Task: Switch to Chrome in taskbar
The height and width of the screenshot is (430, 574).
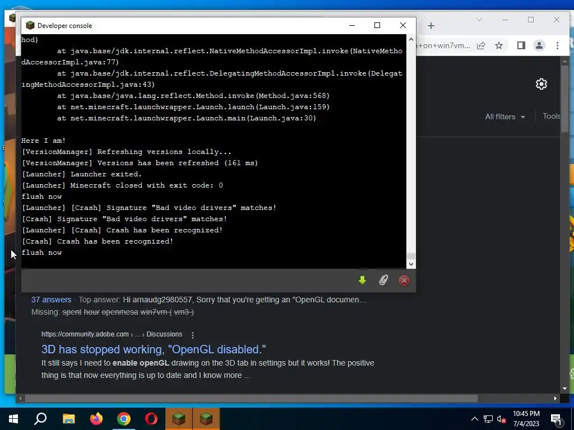Action: click(124, 419)
